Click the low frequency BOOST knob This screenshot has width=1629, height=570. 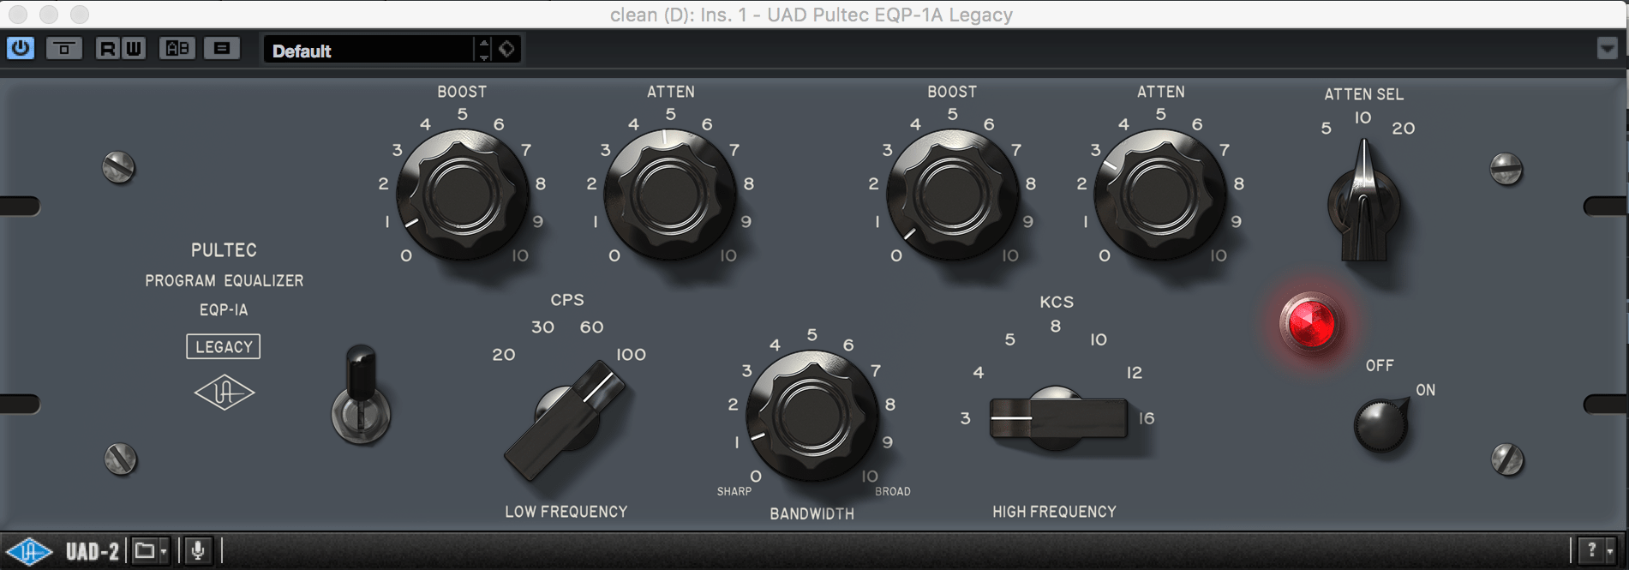click(x=463, y=195)
